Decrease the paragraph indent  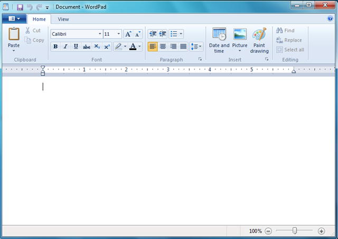pyautogui.click(x=153, y=34)
